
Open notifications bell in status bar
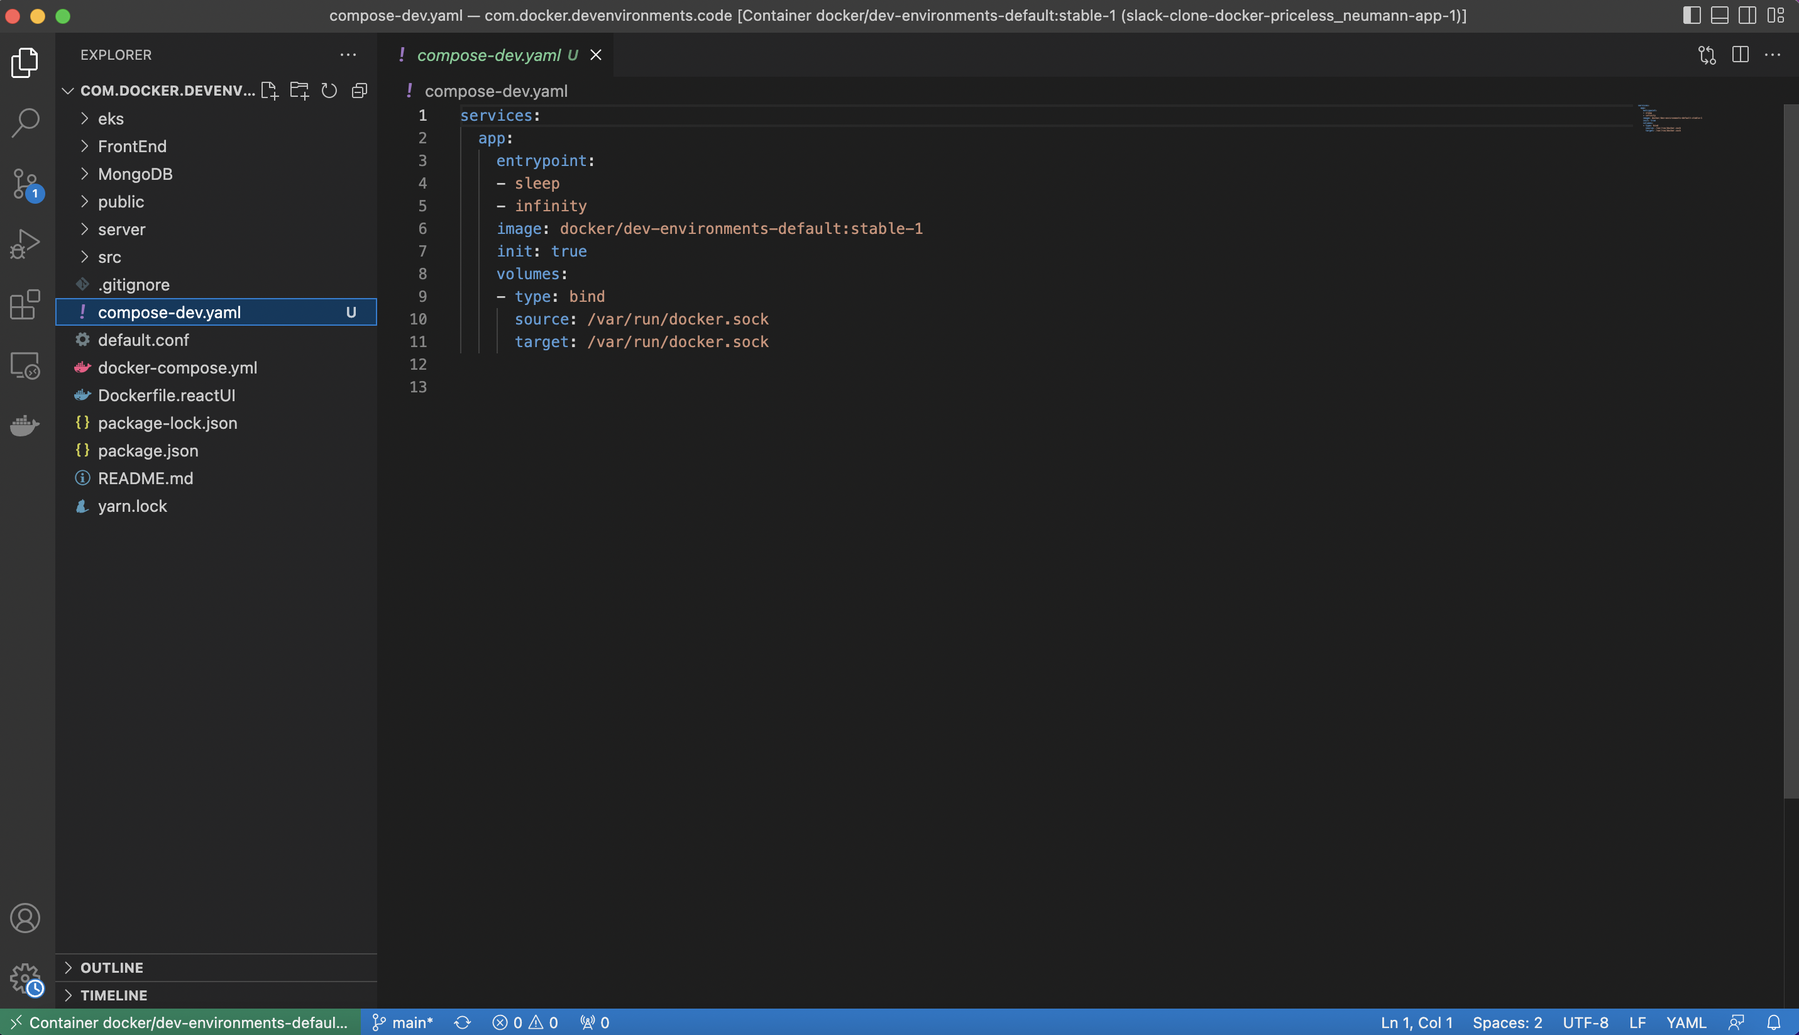(x=1773, y=1022)
